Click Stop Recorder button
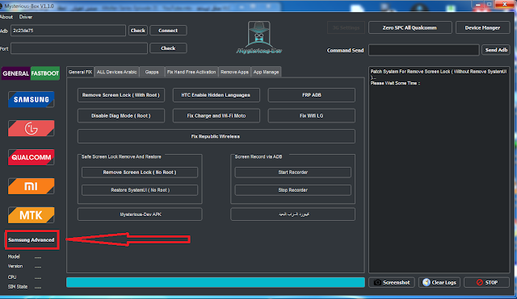Image resolution: width=517 pixels, height=299 pixels. (x=292, y=189)
